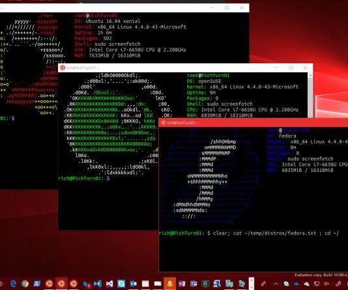
Task: Click the Ubuntu logo in Fedora window title bar
Action: (163, 123)
